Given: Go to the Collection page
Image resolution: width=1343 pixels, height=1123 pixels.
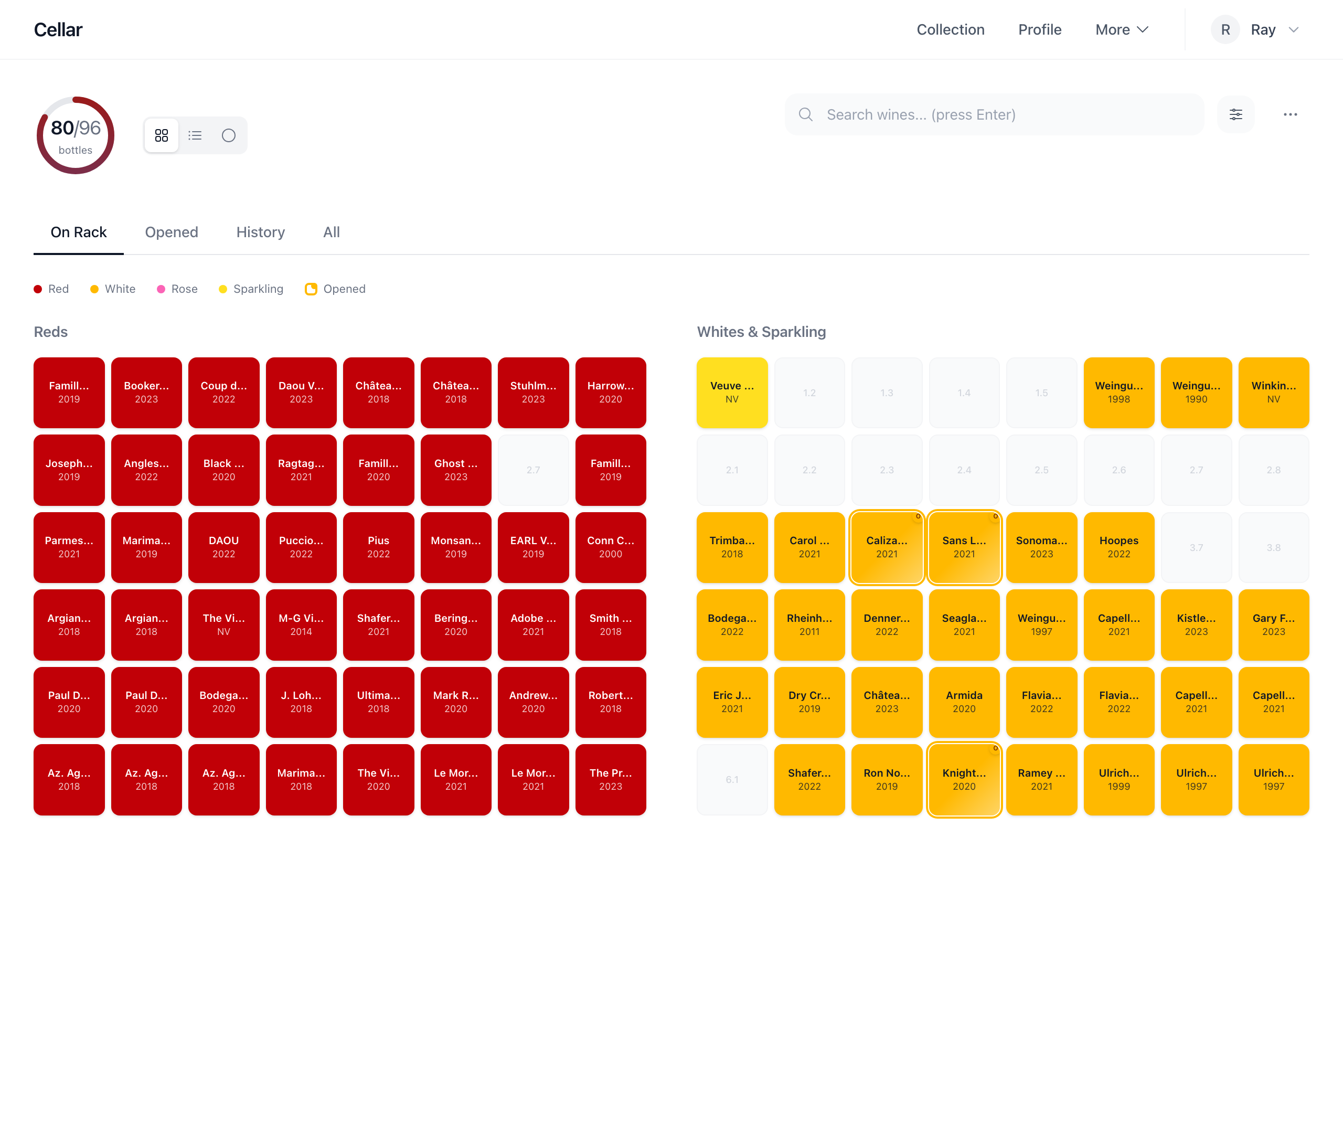Looking at the screenshot, I should point(951,30).
